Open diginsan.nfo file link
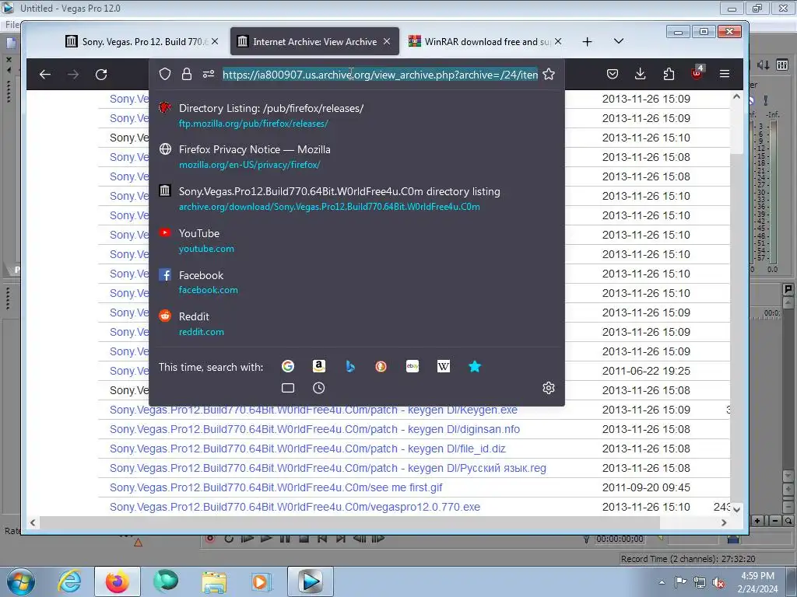This screenshot has width=797, height=597. coord(314,429)
